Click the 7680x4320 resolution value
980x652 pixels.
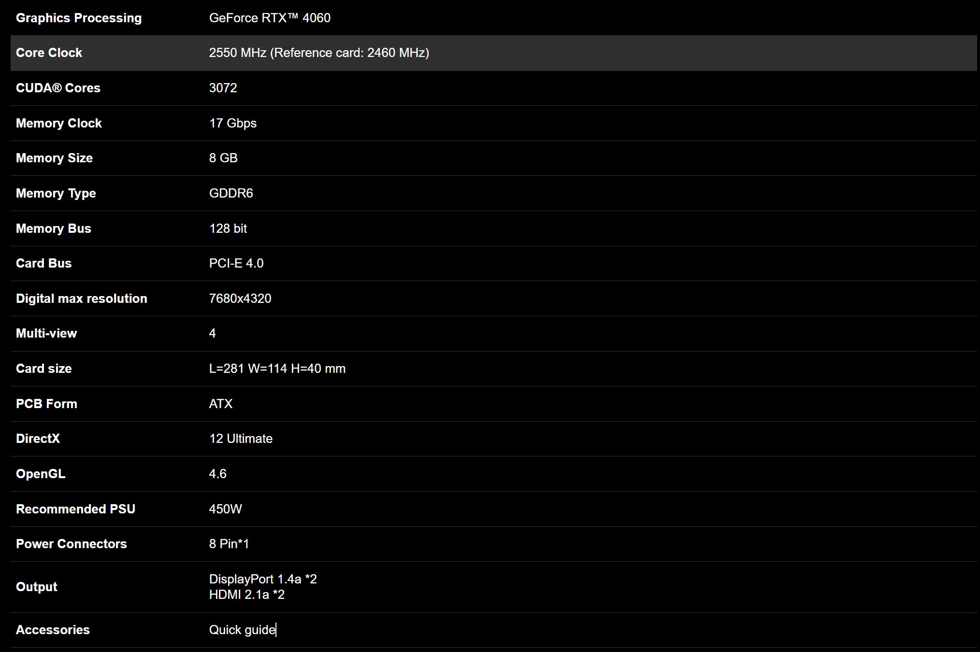240,298
